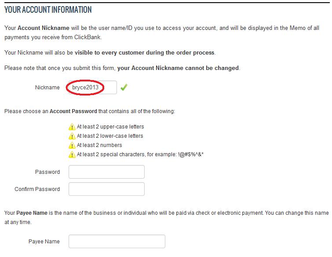Click the 'At least 2 numbers' requirement text

coord(99,145)
